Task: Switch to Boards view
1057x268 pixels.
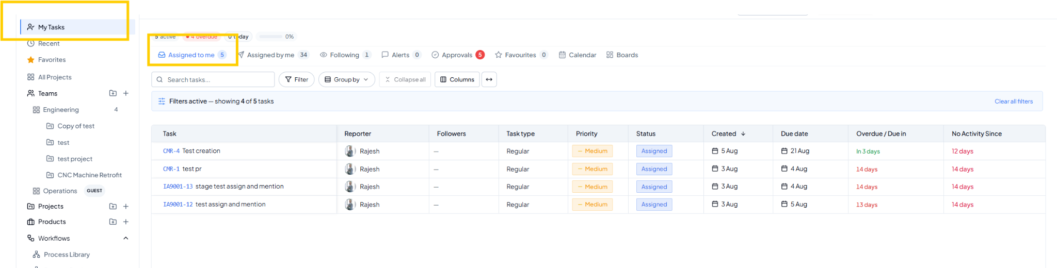Action: point(622,55)
